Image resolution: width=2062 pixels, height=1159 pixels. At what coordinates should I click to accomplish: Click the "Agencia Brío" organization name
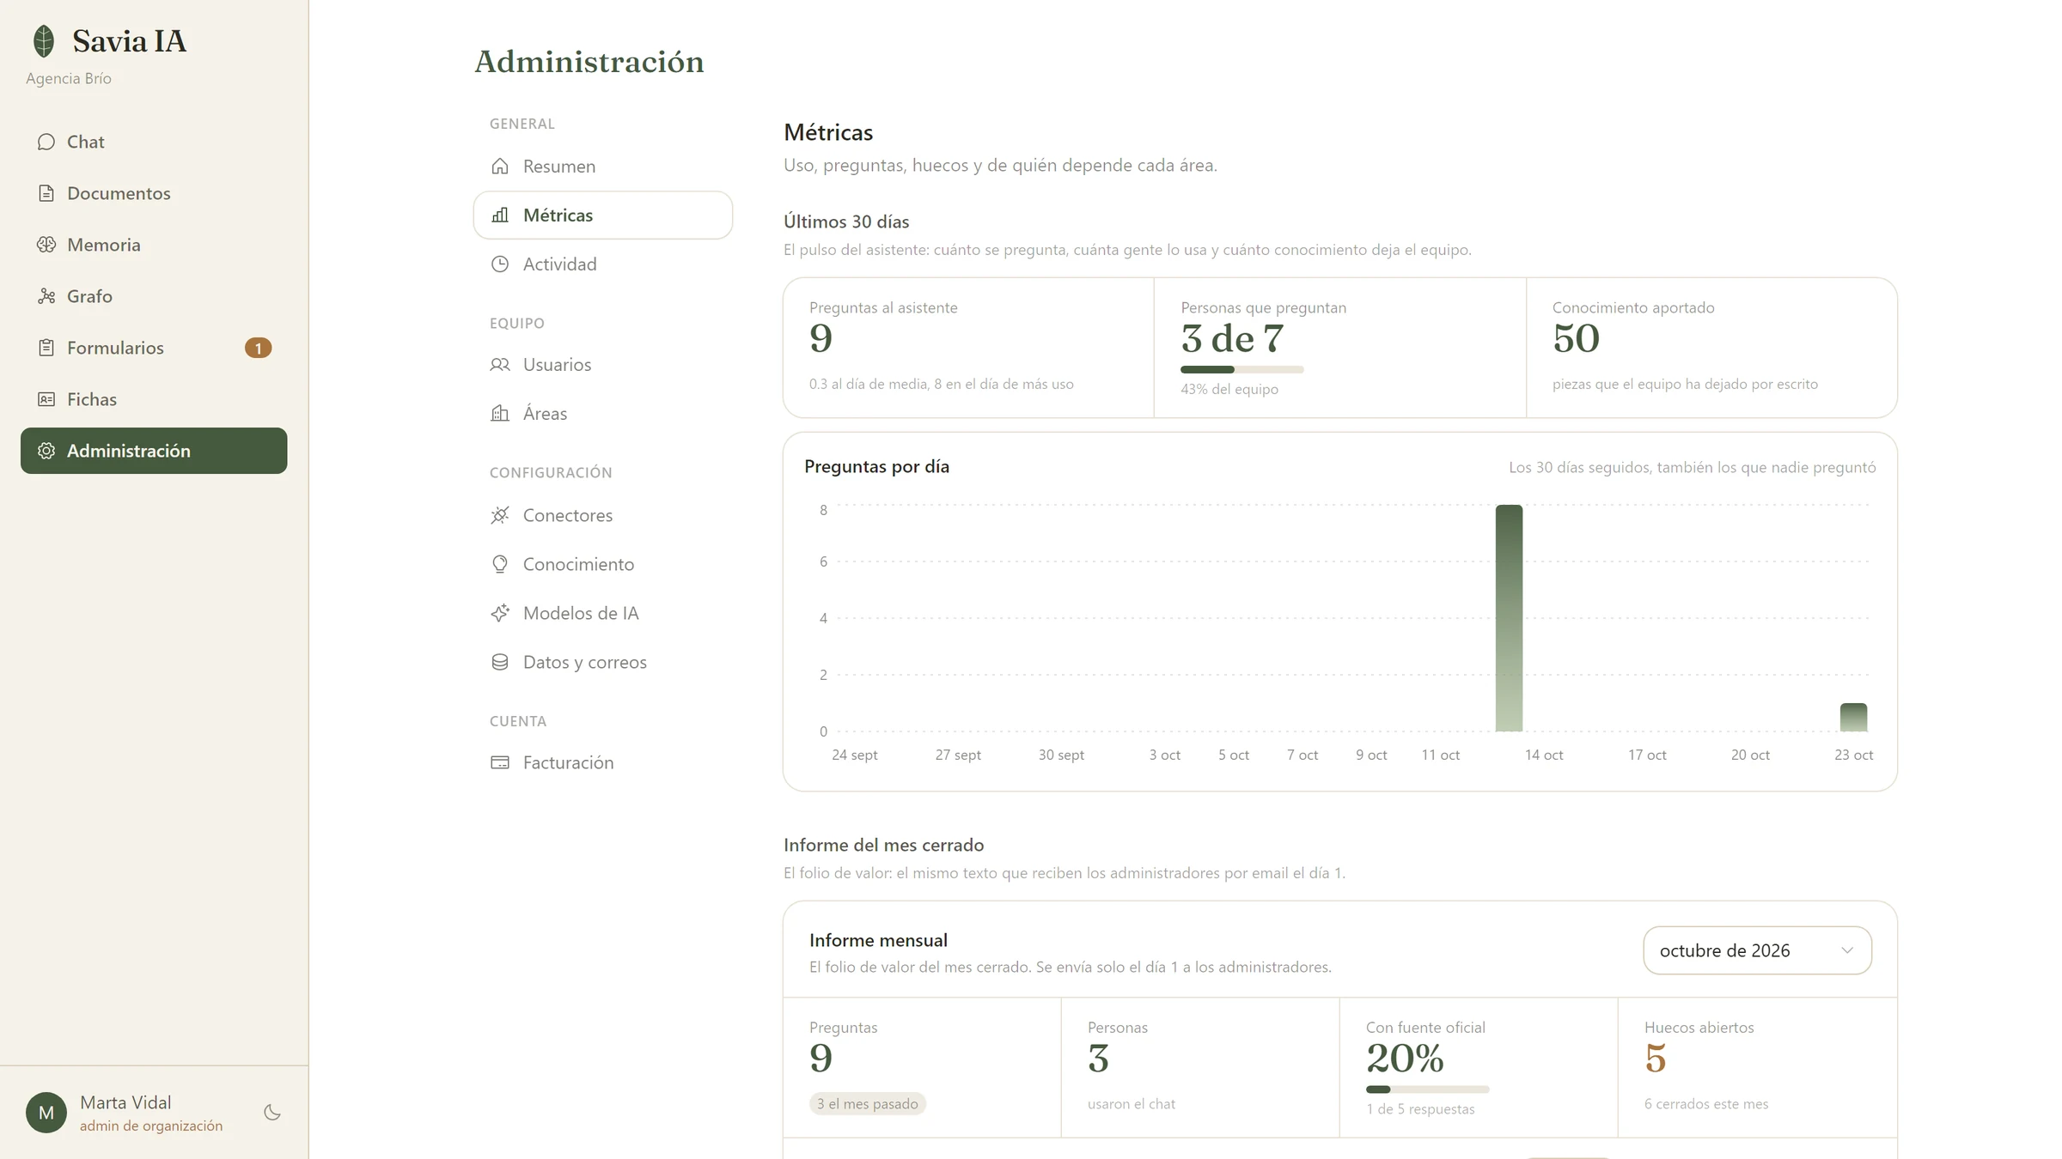[x=69, y=78]
